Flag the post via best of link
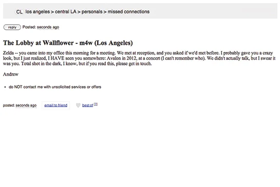This screenshot has width=280, height=187. [x=87, y=105]
